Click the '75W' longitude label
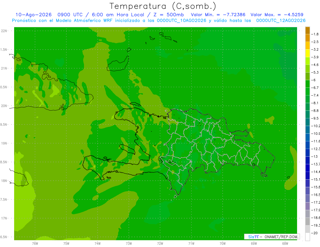 66,244
